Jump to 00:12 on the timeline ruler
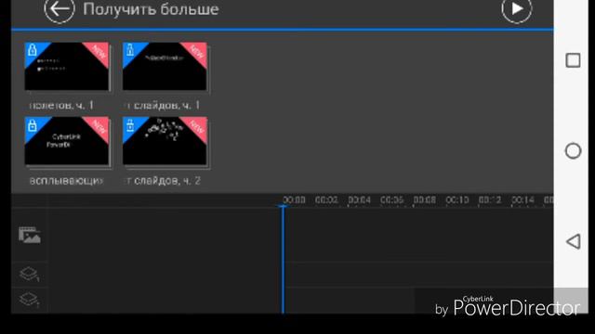This screenshot has width=595, height=334. tap(490, 199)
